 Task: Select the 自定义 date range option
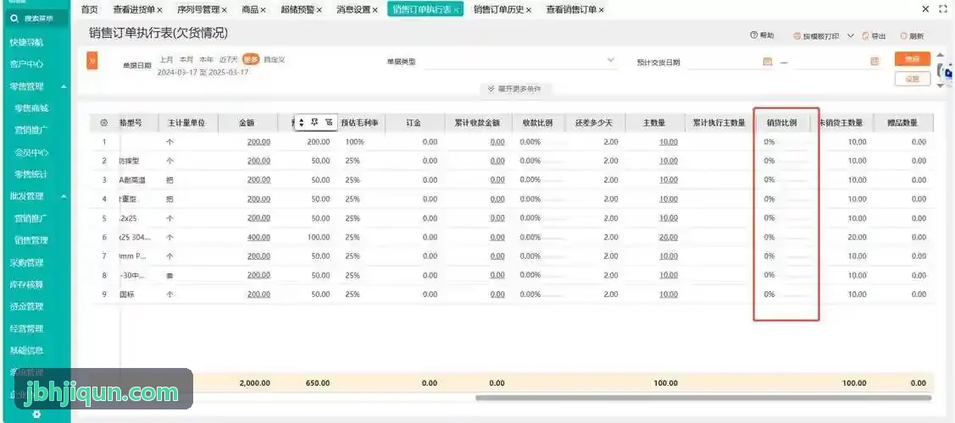274,59
